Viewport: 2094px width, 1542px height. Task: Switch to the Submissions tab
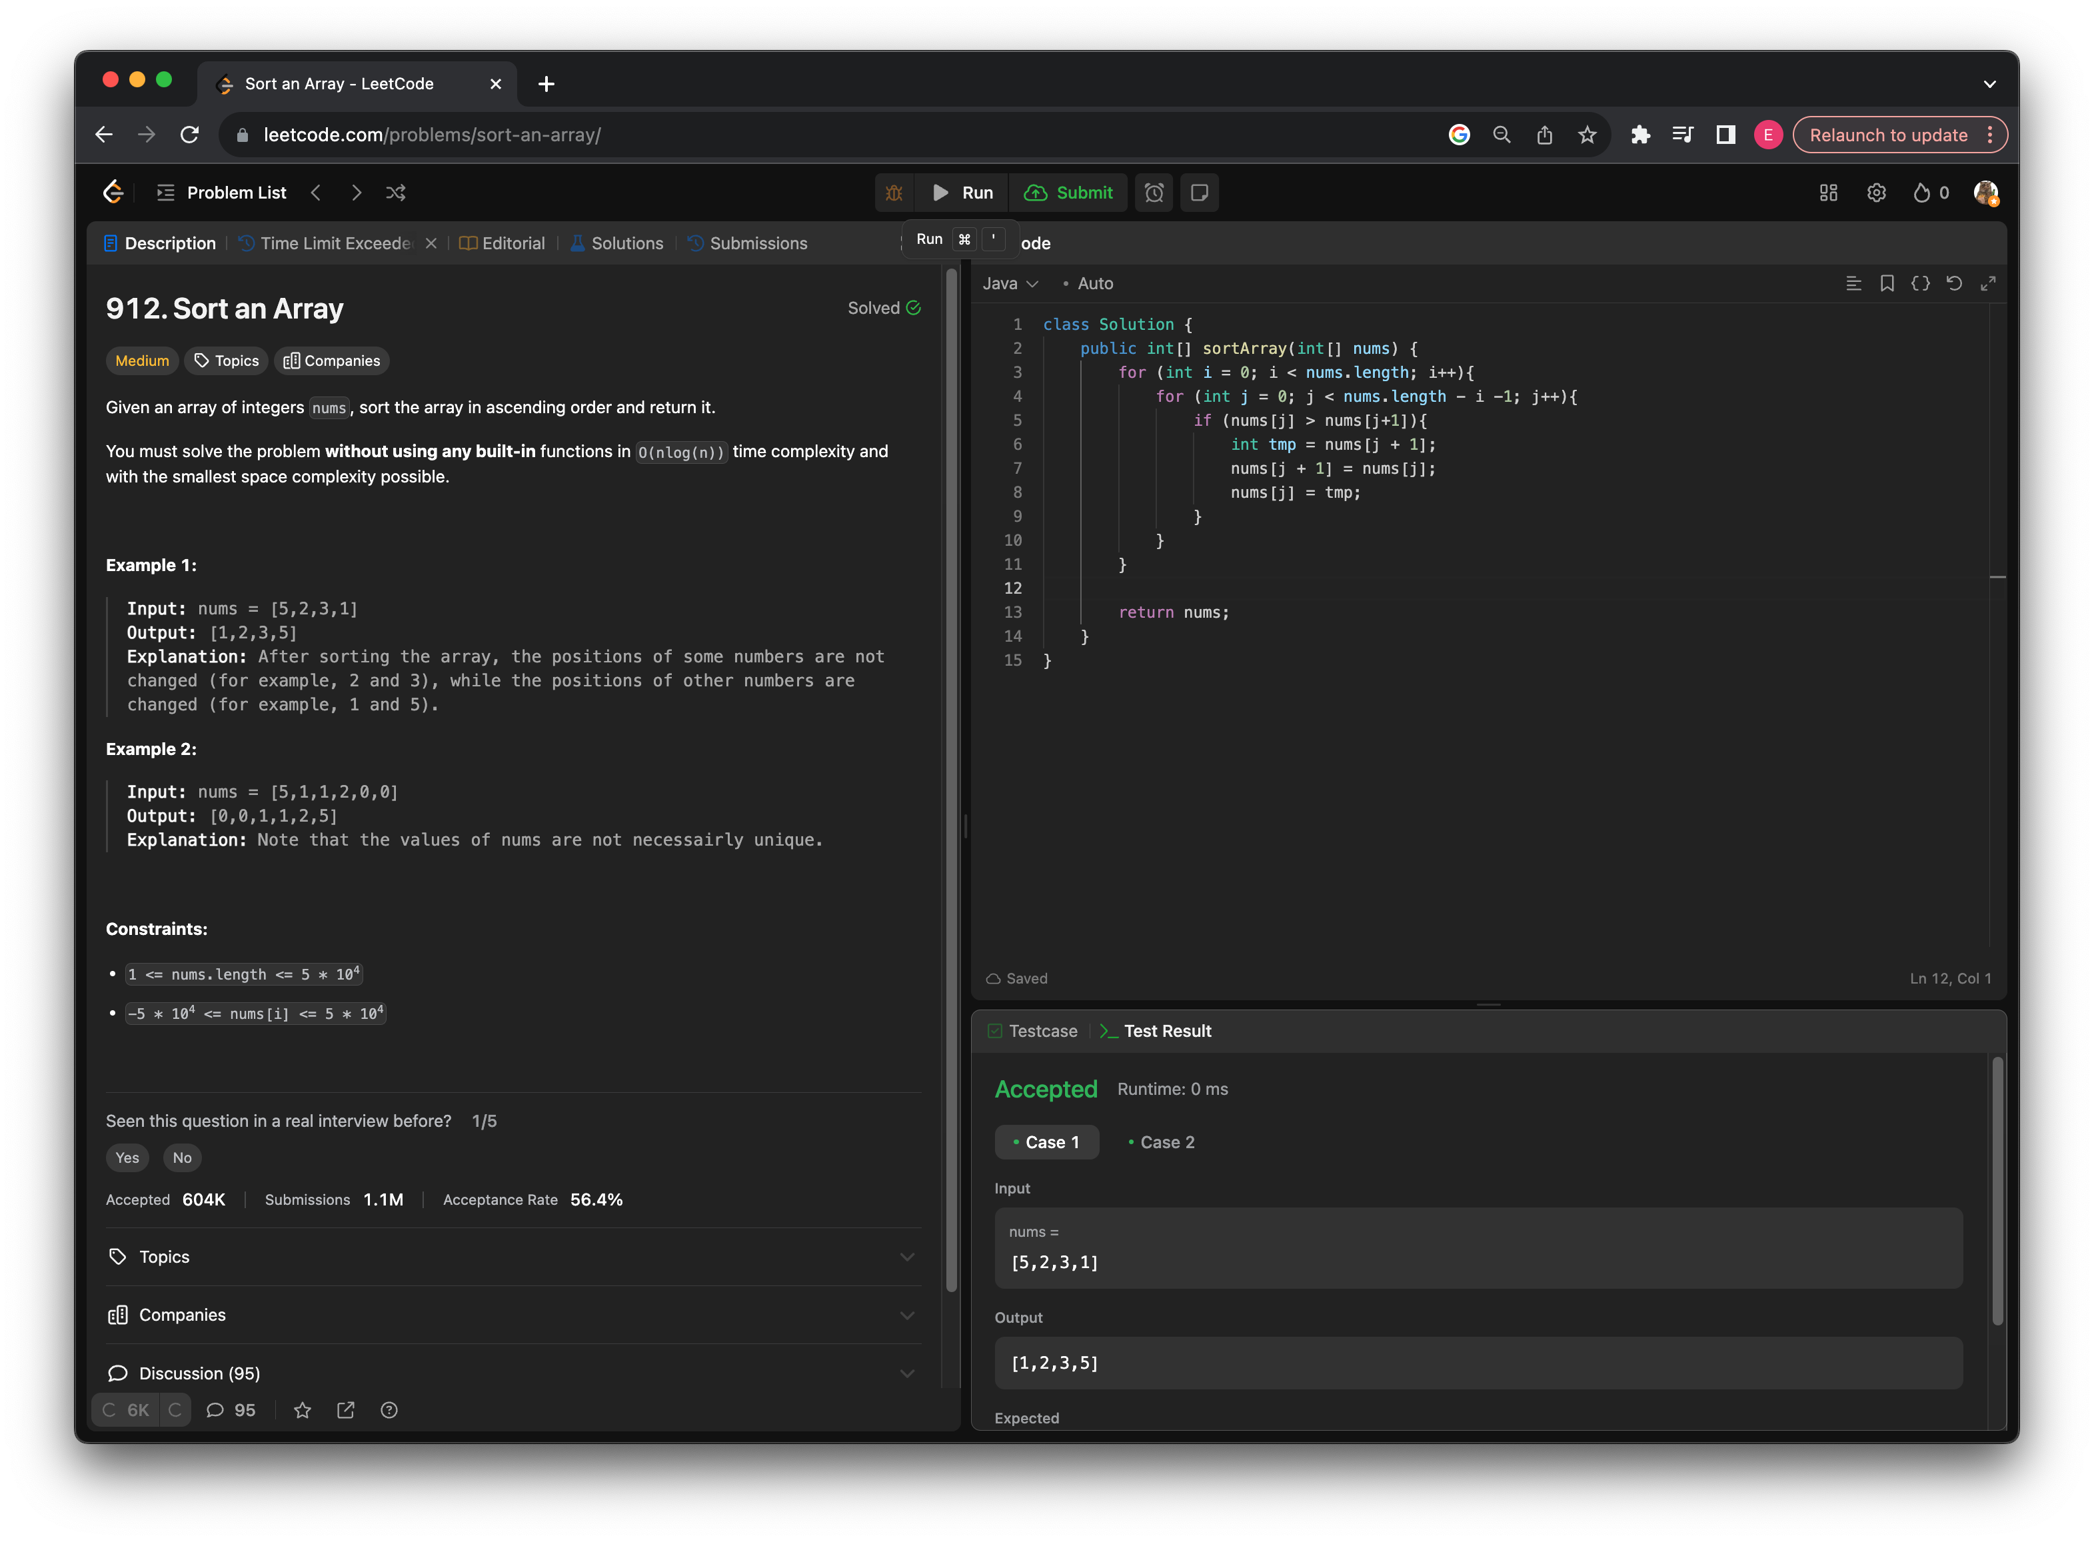point(758,242)
